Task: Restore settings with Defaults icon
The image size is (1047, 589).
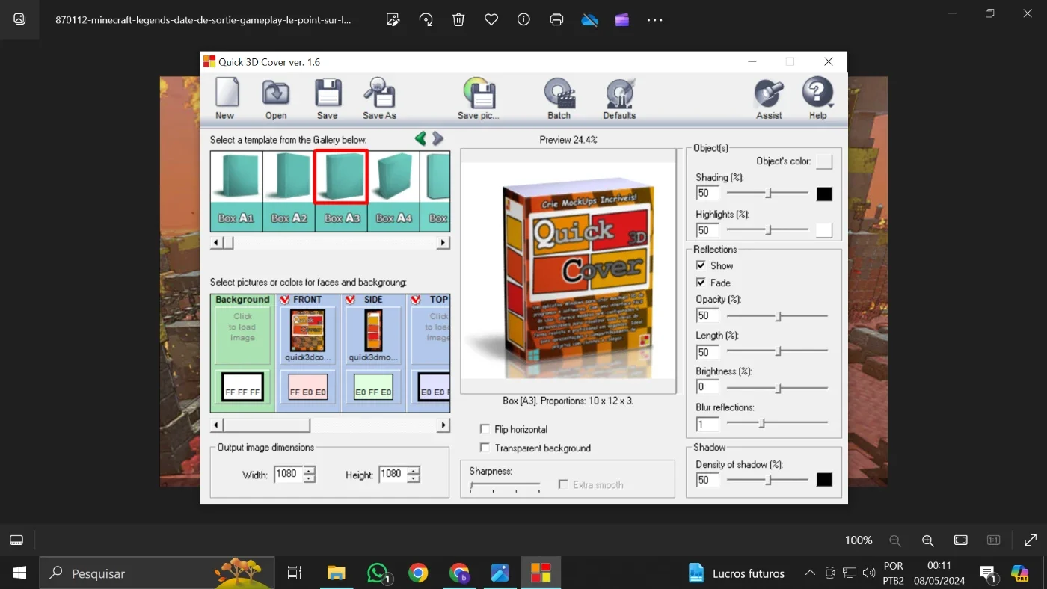Action: pyautogui.click(x=619, y=99)
